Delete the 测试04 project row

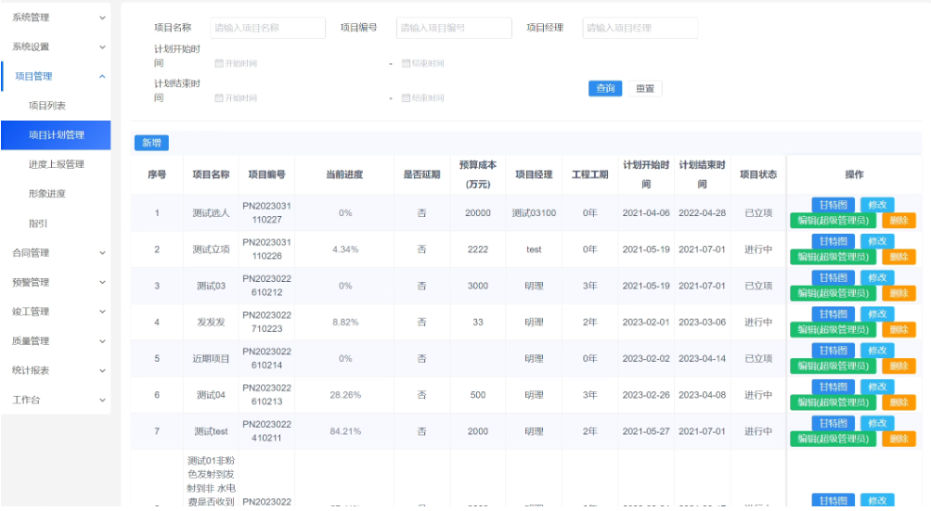pos(899,402)
